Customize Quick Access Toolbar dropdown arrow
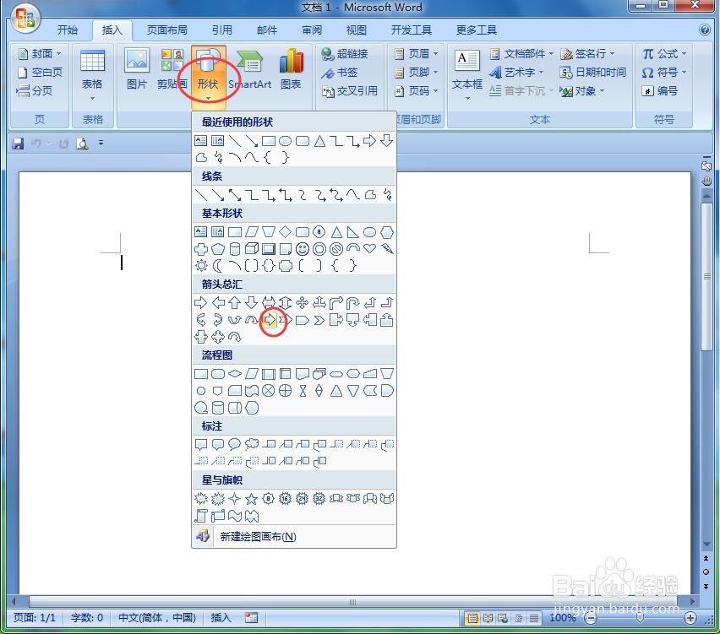720x634 pixels. [x=101, y=144]
